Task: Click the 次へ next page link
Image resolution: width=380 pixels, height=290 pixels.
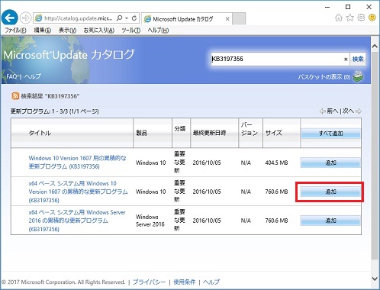Action: (348, 111)
